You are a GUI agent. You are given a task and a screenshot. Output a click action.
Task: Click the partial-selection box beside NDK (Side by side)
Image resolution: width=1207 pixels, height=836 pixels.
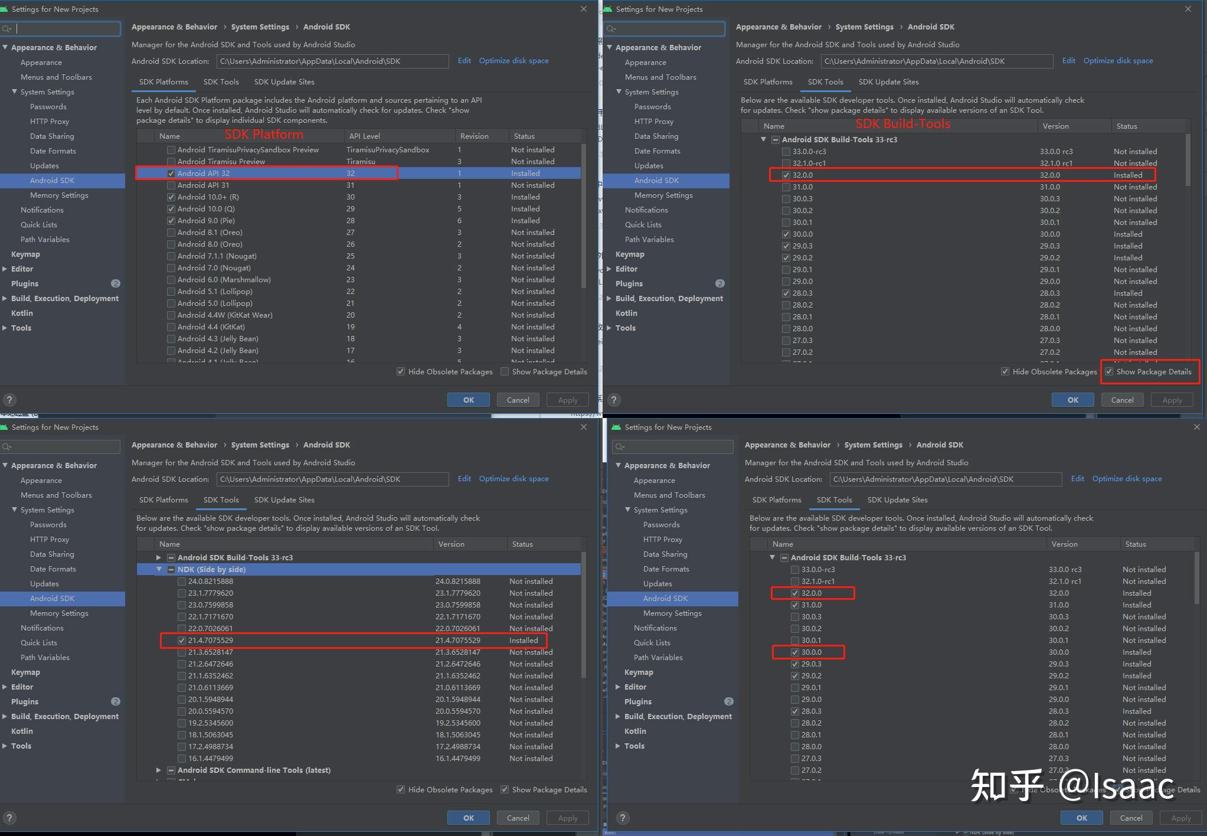pos(171,570)
